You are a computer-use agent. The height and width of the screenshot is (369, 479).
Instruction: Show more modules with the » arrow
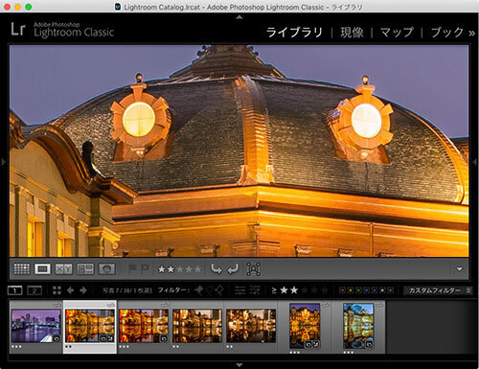click(471, 33)
